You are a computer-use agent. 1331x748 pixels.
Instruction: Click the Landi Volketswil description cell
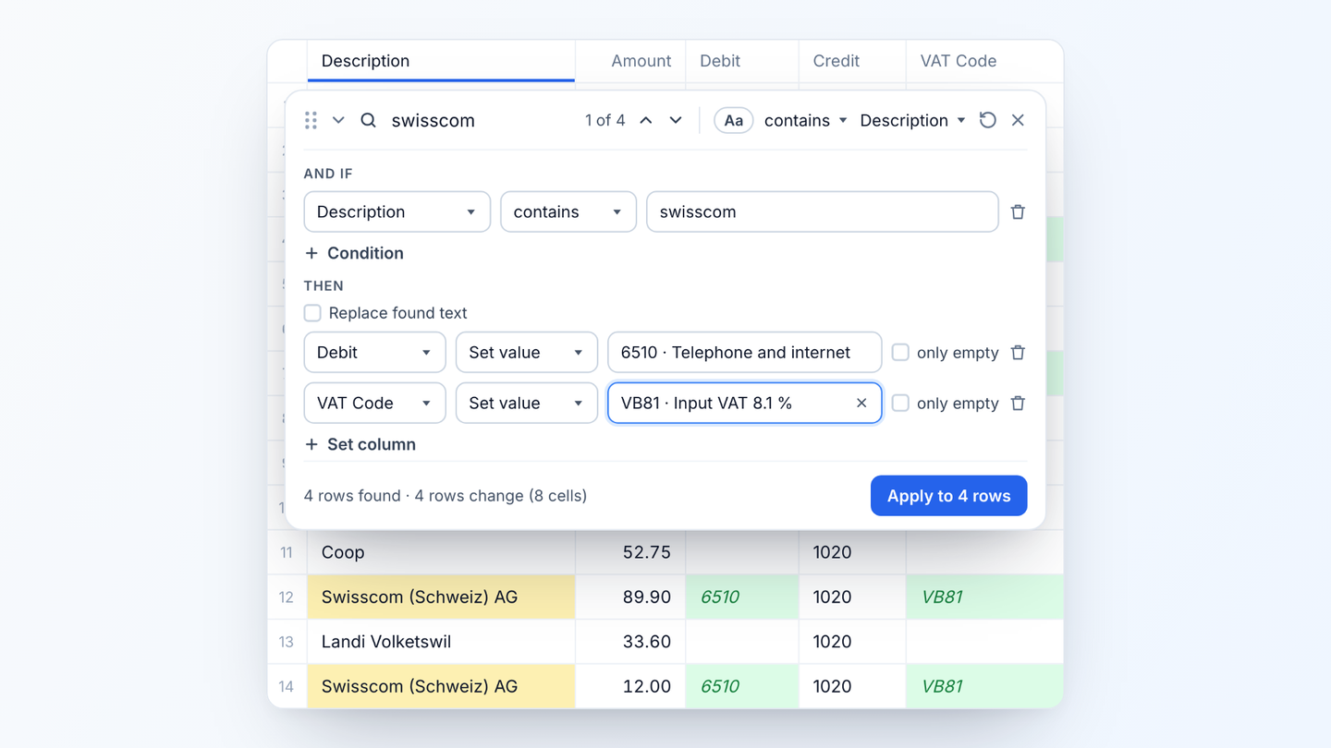pyautogui.click(x=441, y=642)
